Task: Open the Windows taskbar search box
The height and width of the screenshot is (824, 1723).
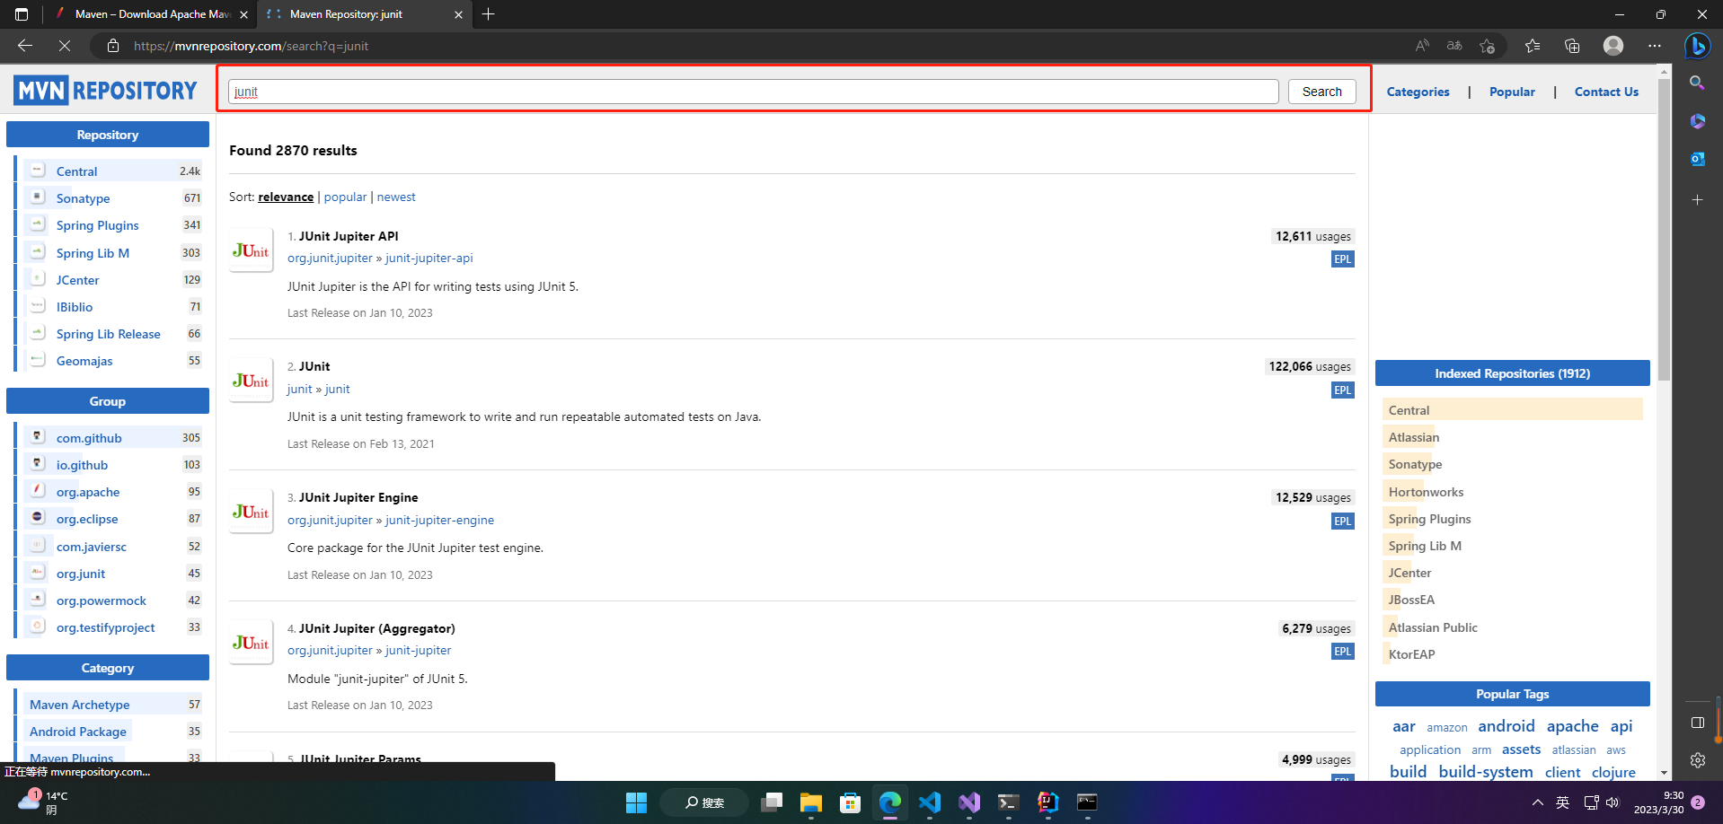Action: pyautogui.click(x=704, y=802)
